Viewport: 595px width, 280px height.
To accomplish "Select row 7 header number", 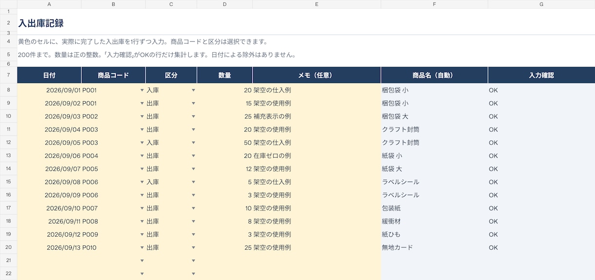I will click(8, 75).
